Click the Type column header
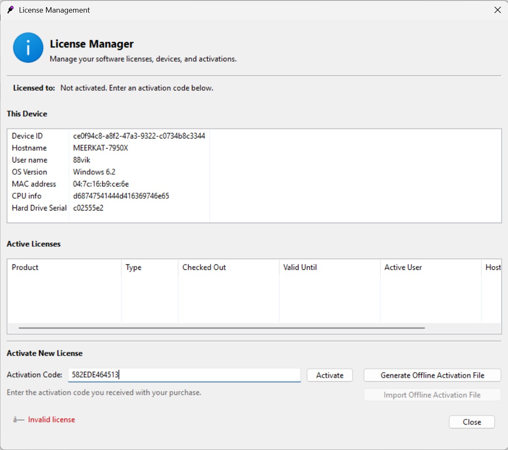The height and width of the screenshot is (450, 508). [x=149, y=267]
